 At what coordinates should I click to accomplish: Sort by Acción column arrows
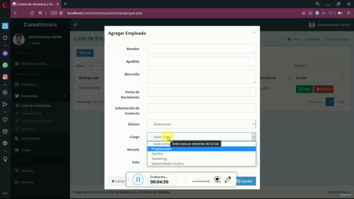click(343, 78)
